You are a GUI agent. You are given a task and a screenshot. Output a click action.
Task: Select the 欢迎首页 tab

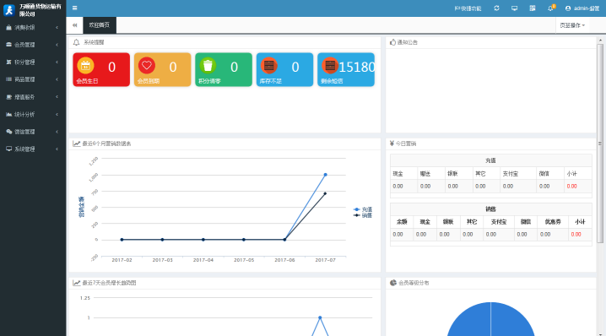[x=100, y=25]
